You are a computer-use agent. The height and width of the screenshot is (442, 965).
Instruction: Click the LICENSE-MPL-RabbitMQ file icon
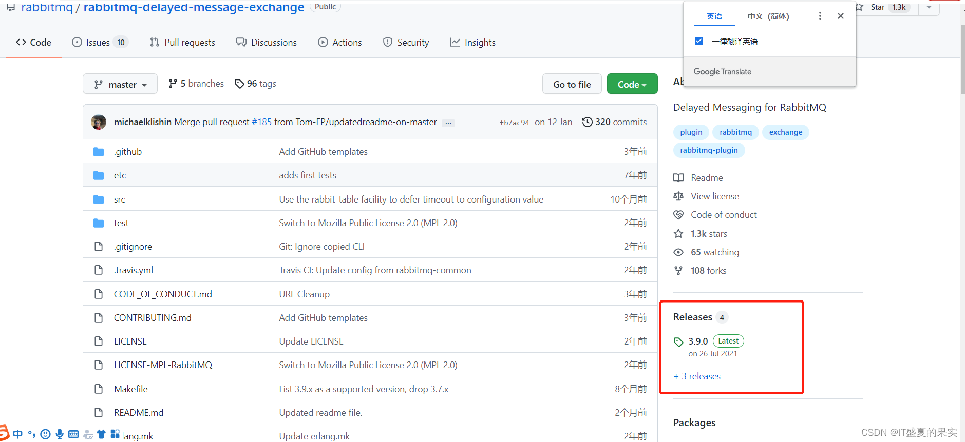click(x=99, y=365)
